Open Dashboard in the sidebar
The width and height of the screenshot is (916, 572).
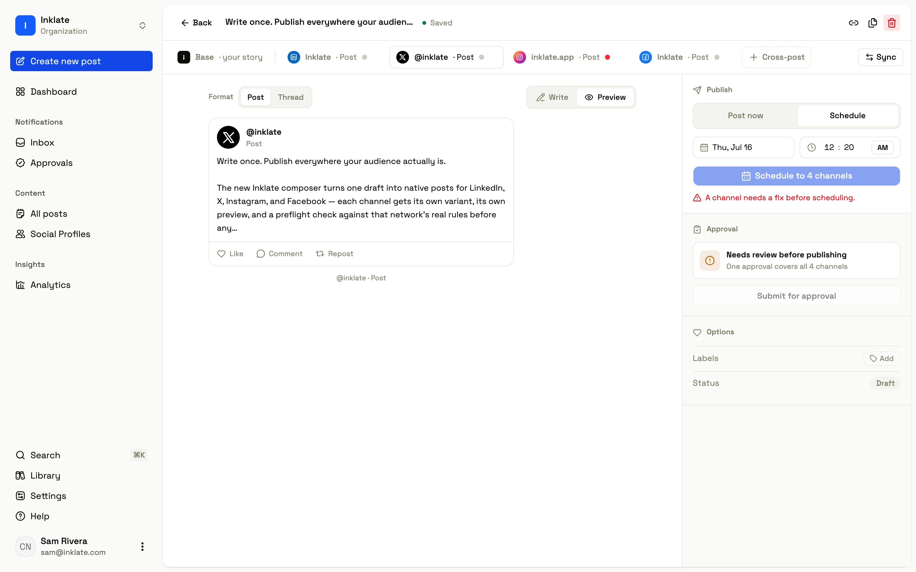coord(81,92)
